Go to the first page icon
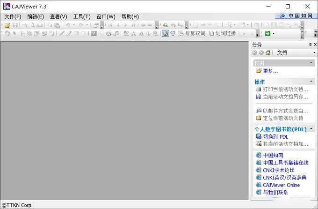This screenshot has width=318, height=209. [x=110, y=25]
